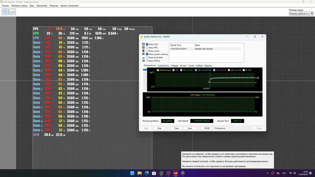Stop the stability test
The image size is (315, 177).
coord(159,128)
